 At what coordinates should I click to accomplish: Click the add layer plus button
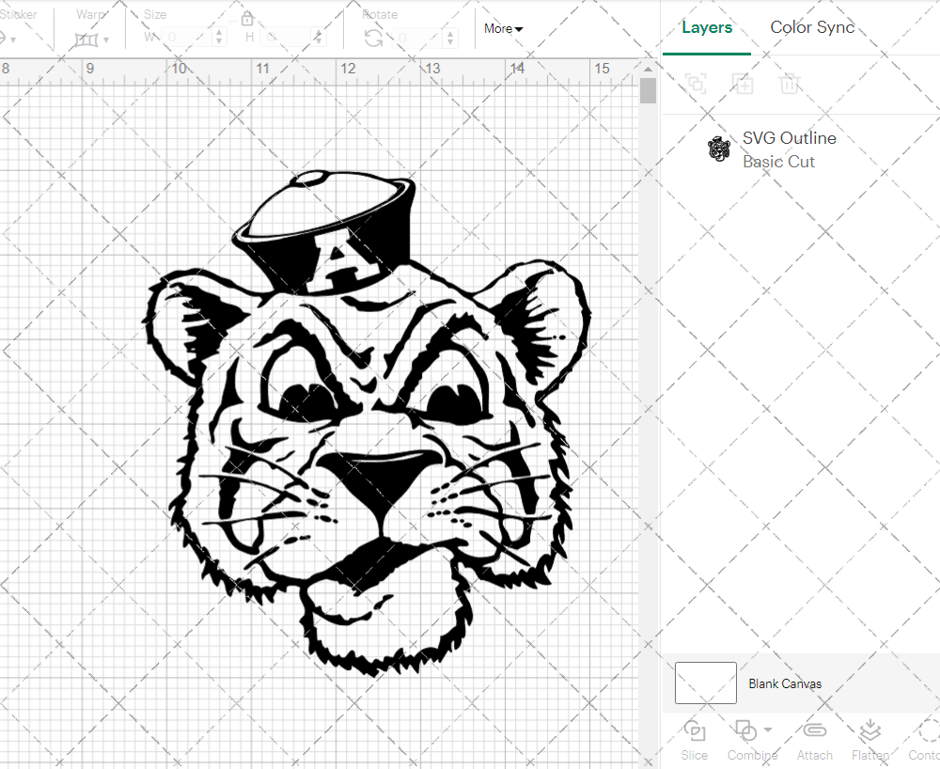744,84
